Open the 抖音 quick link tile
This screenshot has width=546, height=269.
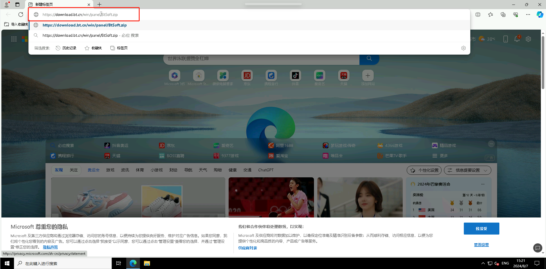[295, 78]
